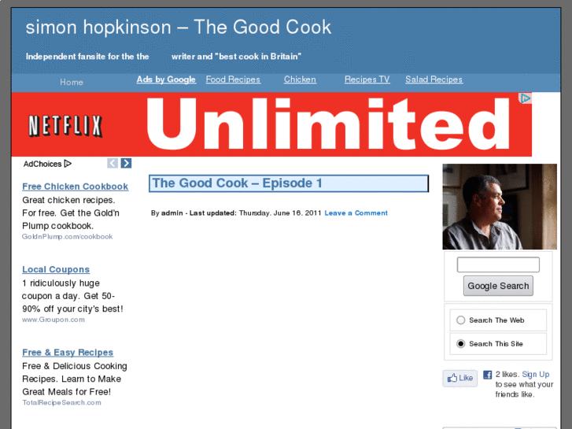Click the previous ad arrow button
Image resolution: width=572 pixels, height=429 pixels.
coord(113,163)
